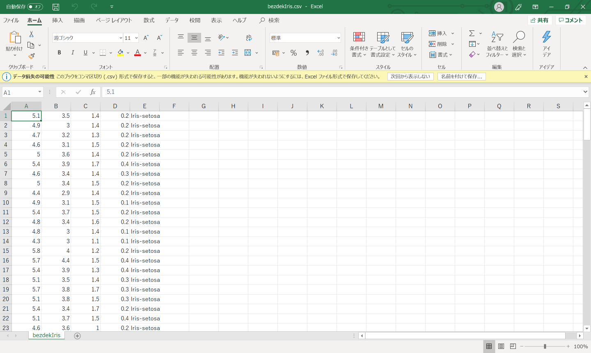This screenshot has height=353, width=591.
Task: Click the Decrease Indent icon
Action: (x=221, y=53)
